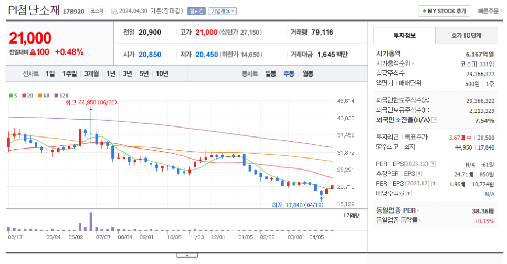Click the 외국인소진율 value 7.54%
The image size is (507, 264).
pyautogui.click(x=484, y=121)
